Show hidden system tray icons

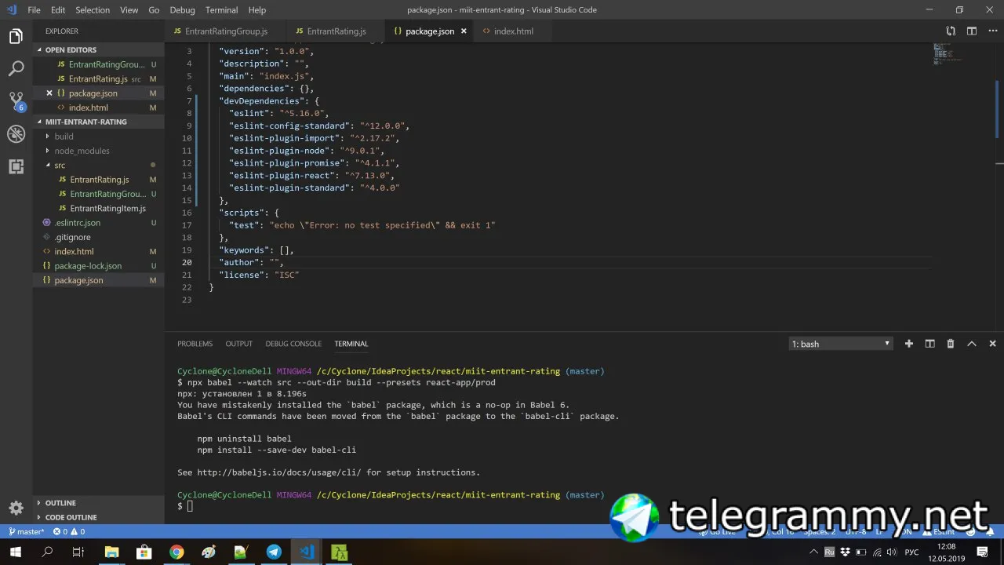coord(813,552)
